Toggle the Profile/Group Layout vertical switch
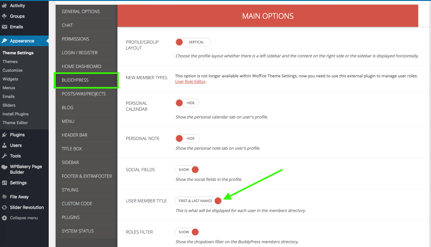The height and width of the screenshot is (247, 431). [x=193, y=42]
